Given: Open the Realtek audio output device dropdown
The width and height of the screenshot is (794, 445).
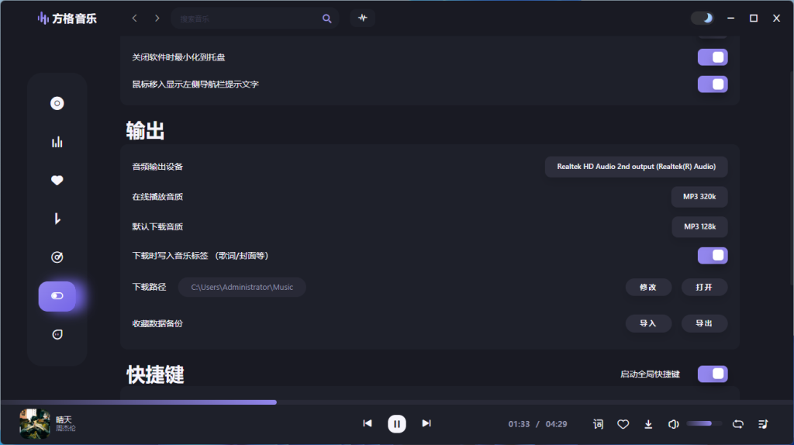Looking at the screenshot, I should pos(636,167).
